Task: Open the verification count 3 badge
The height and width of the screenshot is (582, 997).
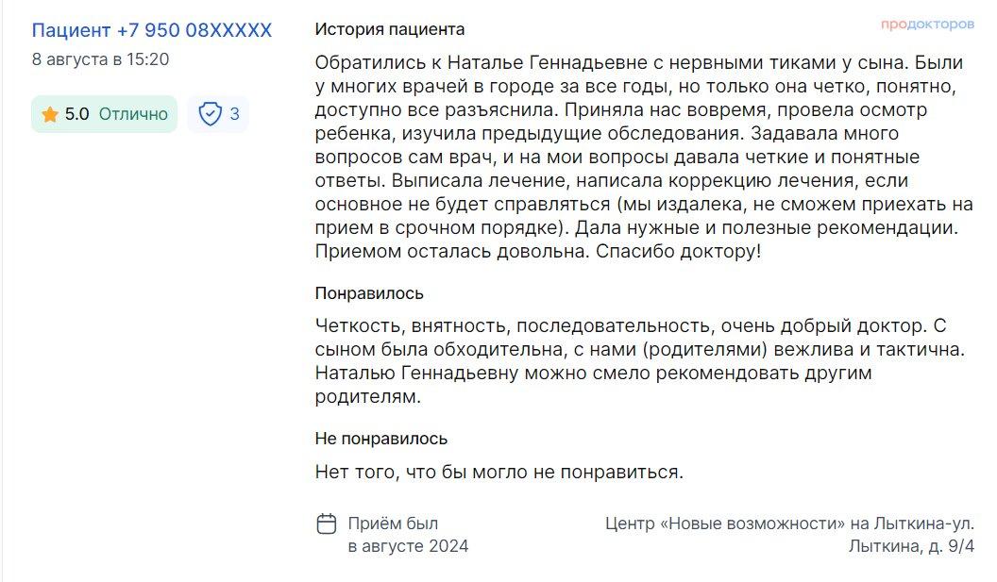Action: [x=218, y=114]
